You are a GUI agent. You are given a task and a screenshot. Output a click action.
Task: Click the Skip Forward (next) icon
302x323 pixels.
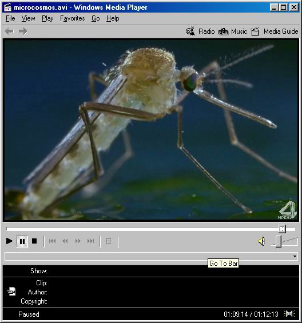pyautogui.click(x=91, y=241)
